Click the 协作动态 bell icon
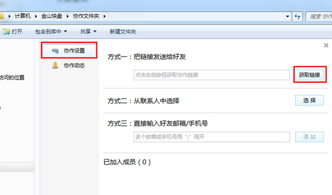The image size is (332, 195). [x=55, y=65]
